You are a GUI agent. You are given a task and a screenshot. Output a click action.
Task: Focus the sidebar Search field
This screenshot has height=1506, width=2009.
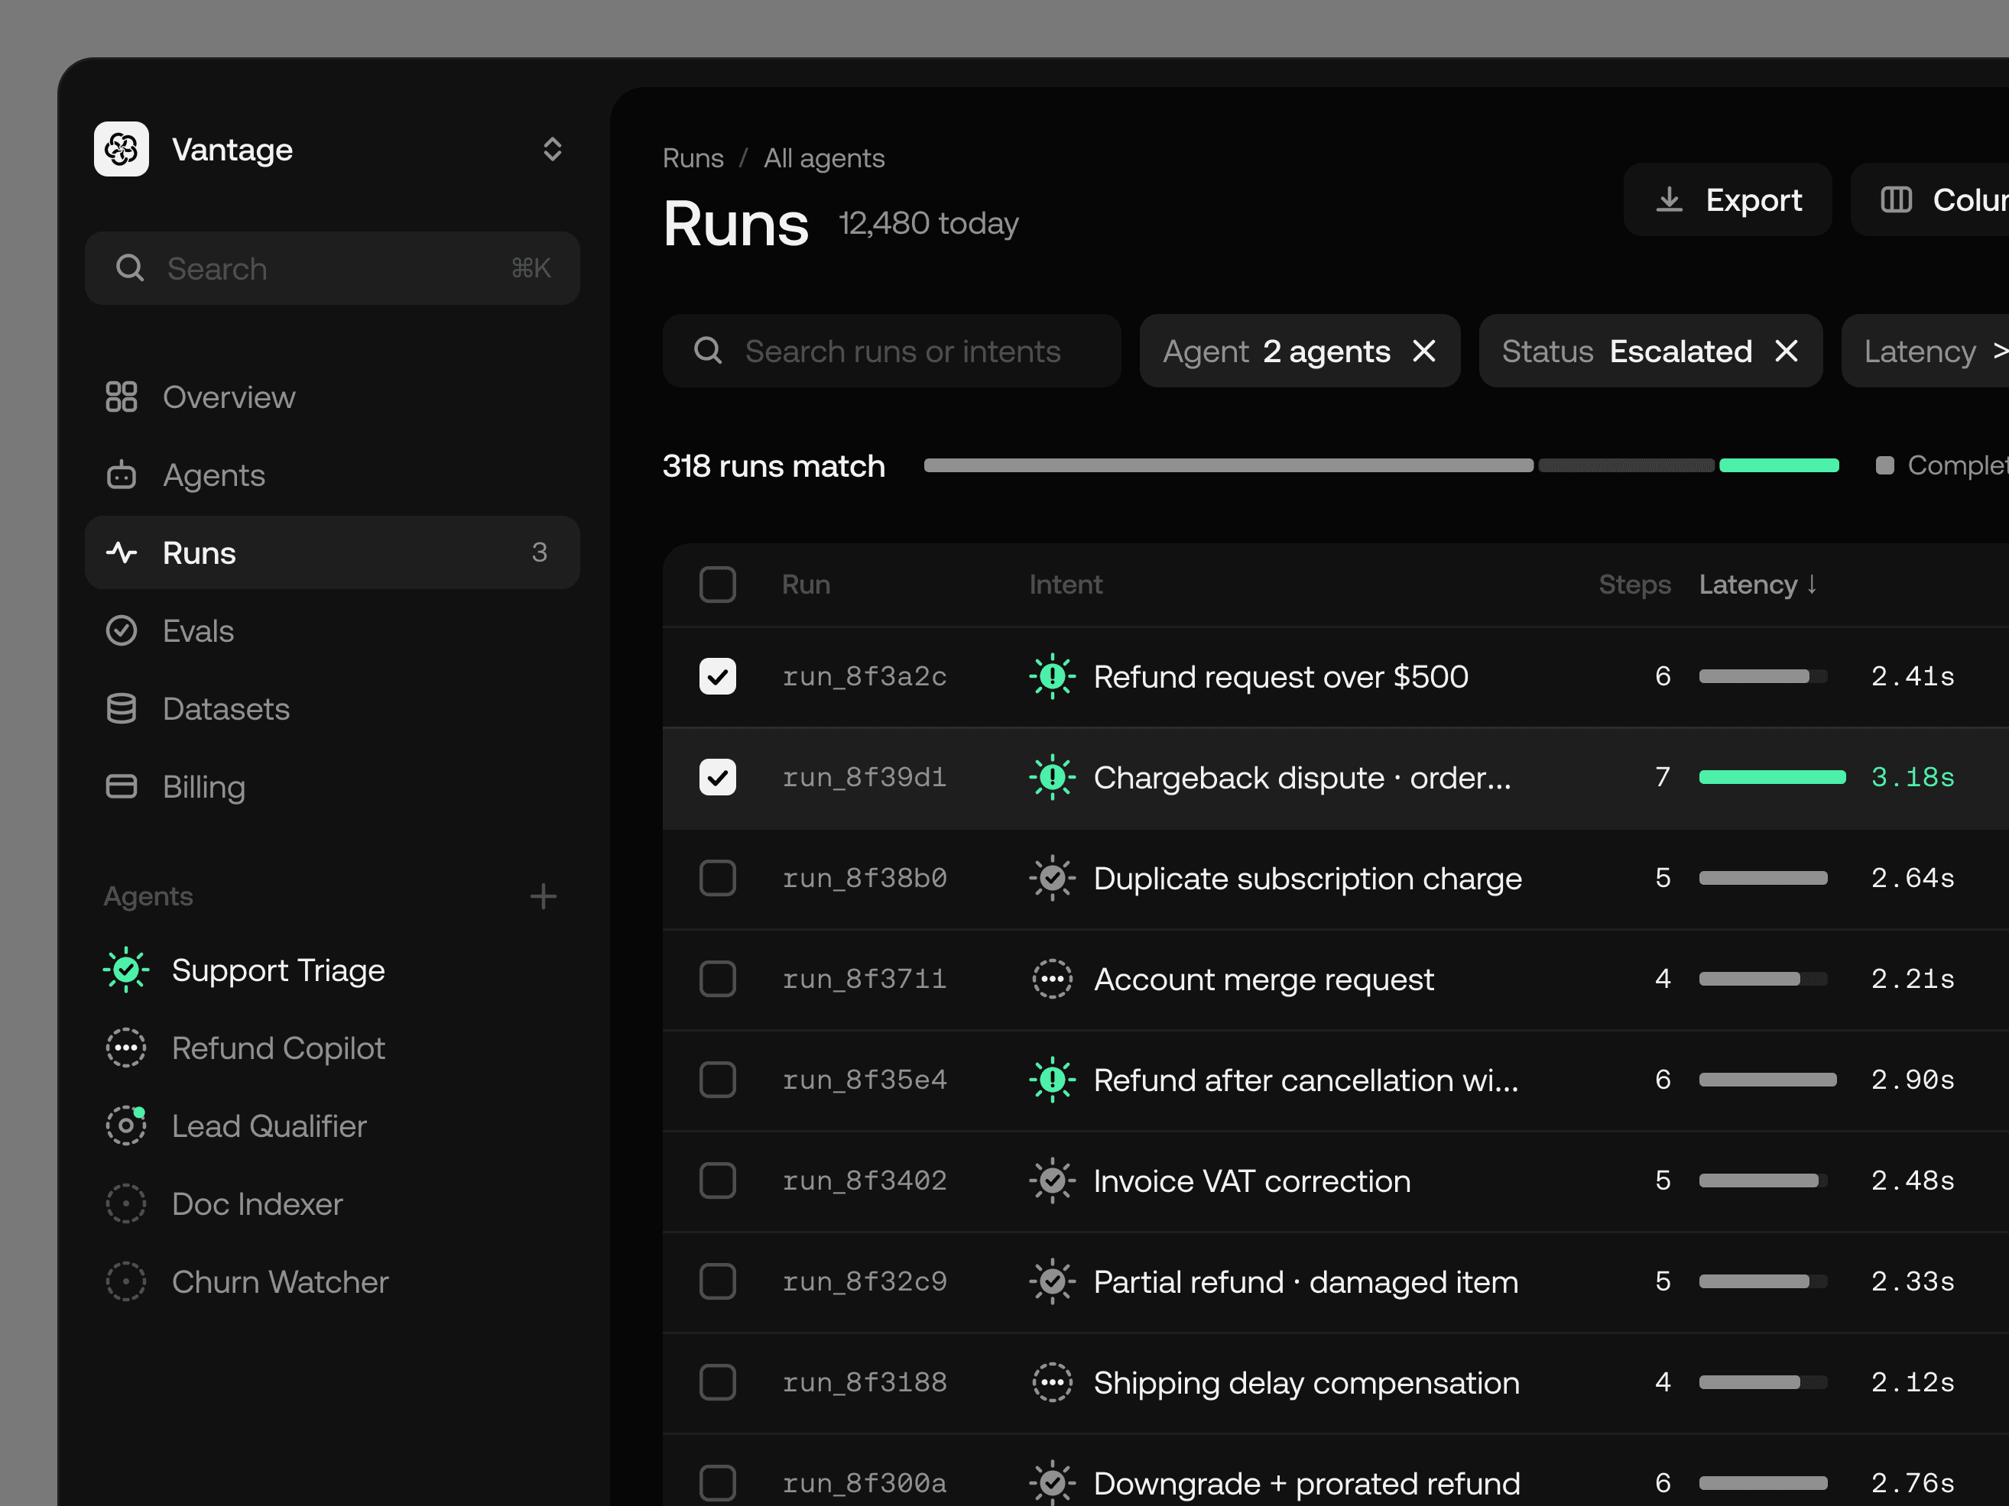(333, 267)
